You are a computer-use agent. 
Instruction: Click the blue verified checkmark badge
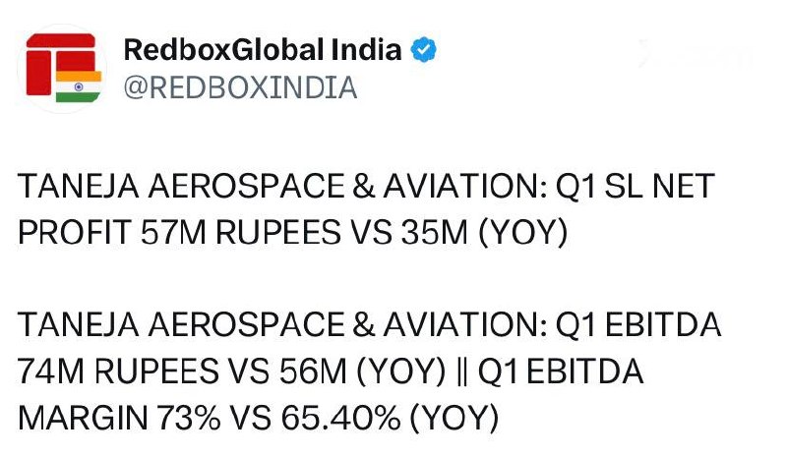coord(424,50)
